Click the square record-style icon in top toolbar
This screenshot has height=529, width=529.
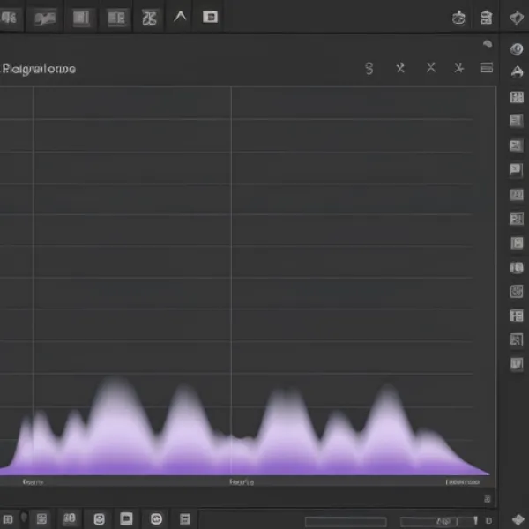pos(210,17)
